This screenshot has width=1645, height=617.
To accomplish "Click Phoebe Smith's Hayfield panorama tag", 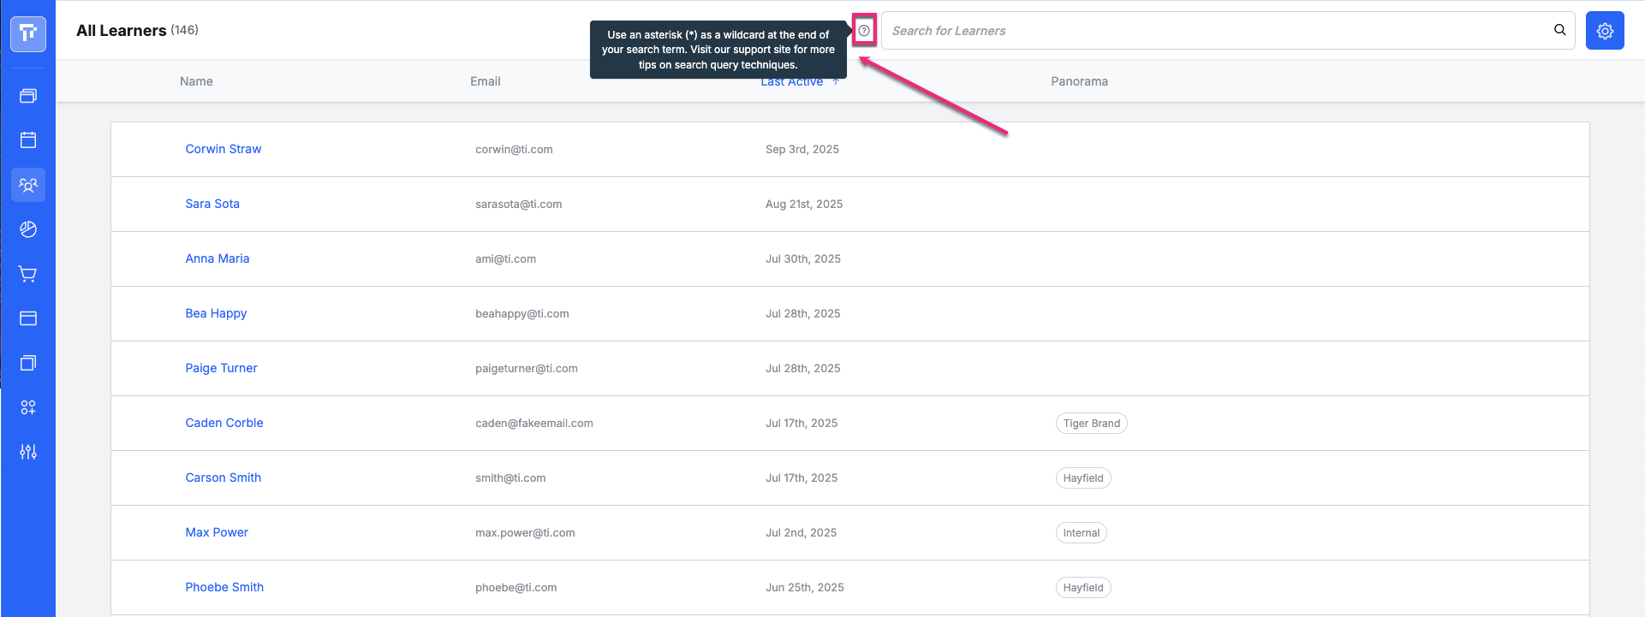I will (1083, 588).
